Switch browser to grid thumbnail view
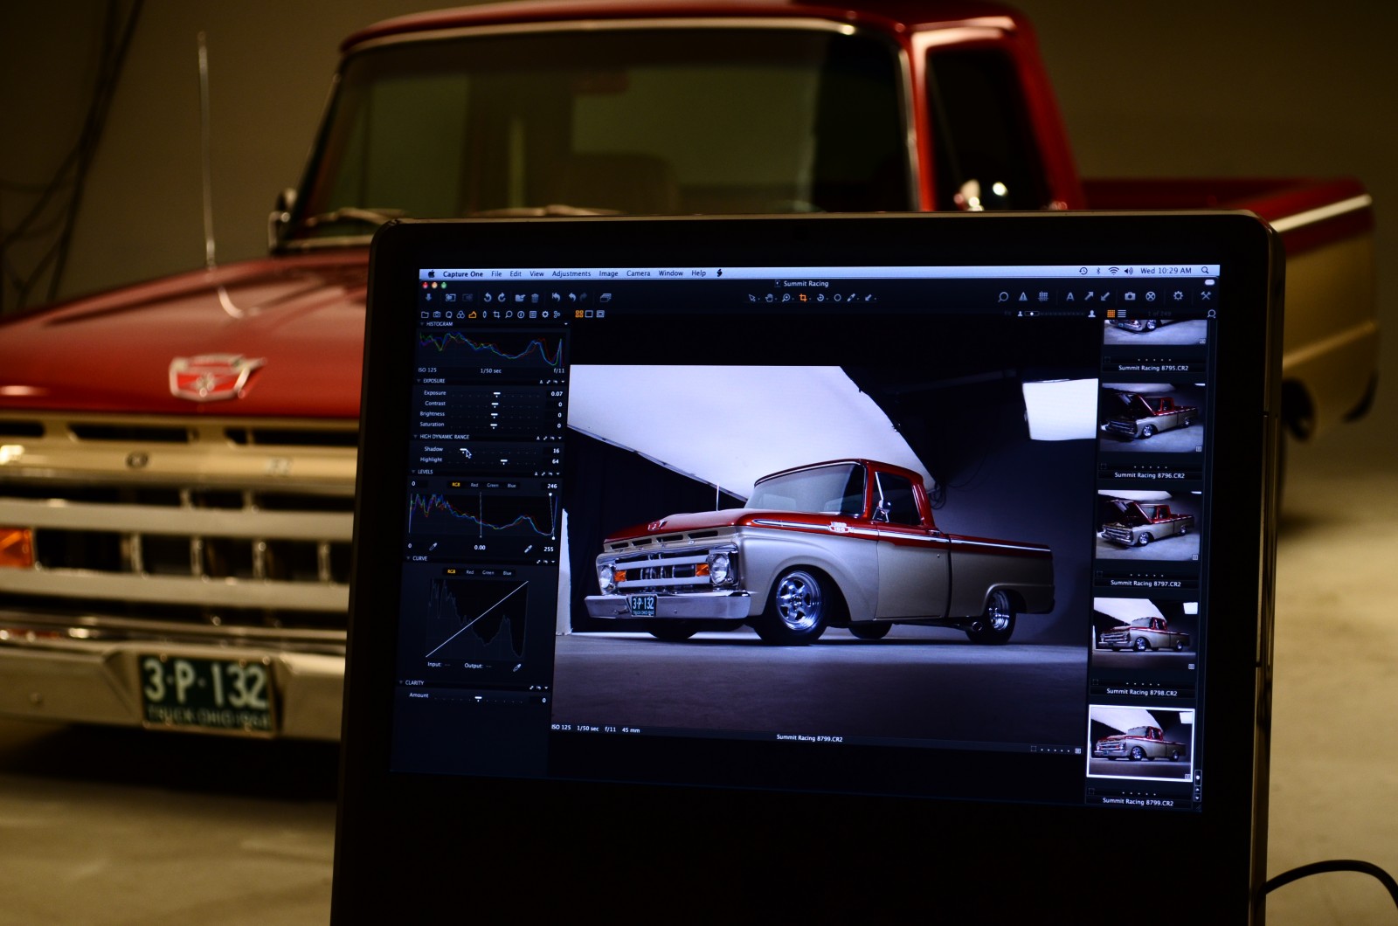 [1111, 314]
